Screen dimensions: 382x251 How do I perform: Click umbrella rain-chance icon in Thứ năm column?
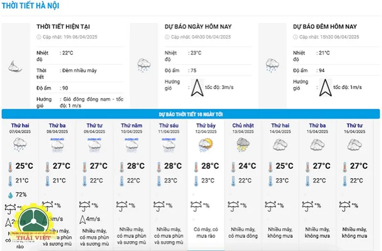click(x=122, y=207)
